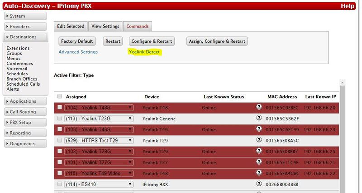
Task: Switch to the View Settings tab
Action: (x=105, y=27)
